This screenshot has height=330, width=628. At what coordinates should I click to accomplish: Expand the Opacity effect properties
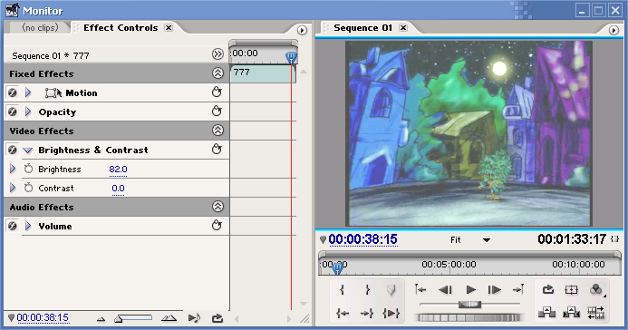click(x=27, y=112)
